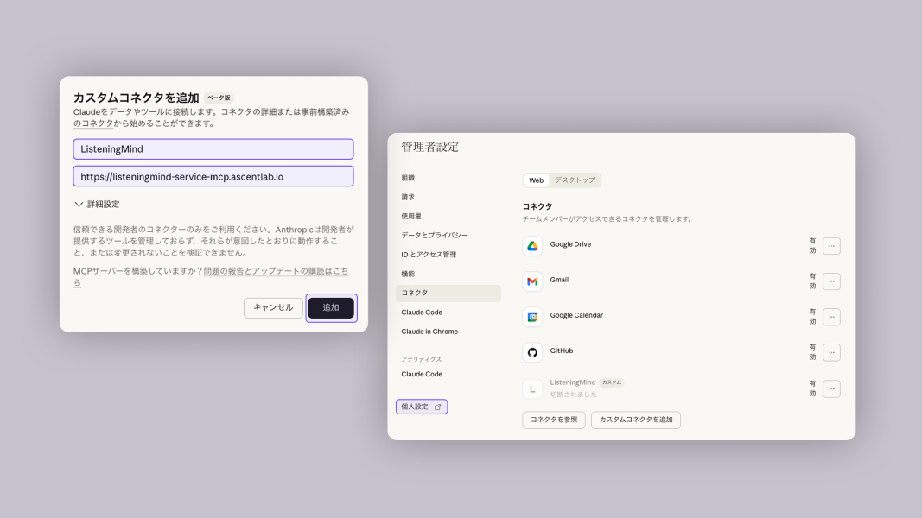Click the Gmail connector name
The width and height of the screenshot is (922, 518).
click(559, 280)
